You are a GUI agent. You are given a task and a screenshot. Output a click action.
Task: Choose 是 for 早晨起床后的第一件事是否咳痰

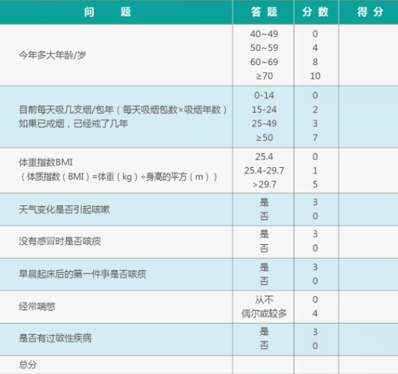click(x=264, y=267)
